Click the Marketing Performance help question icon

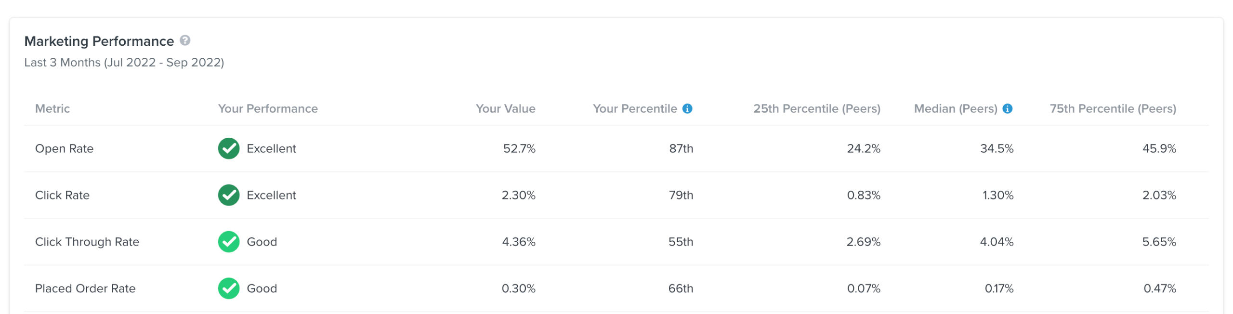[185, 40]
